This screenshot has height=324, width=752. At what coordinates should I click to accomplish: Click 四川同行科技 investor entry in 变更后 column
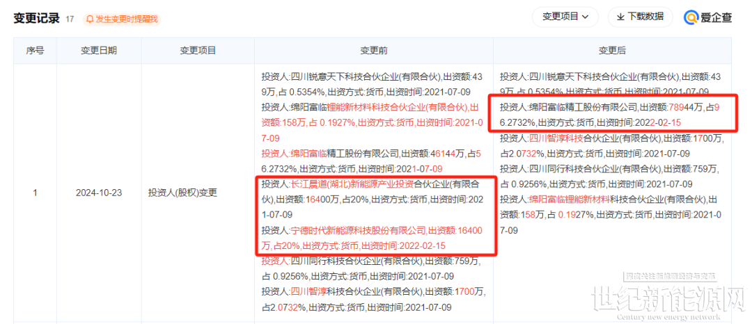(x=609, y=177)
